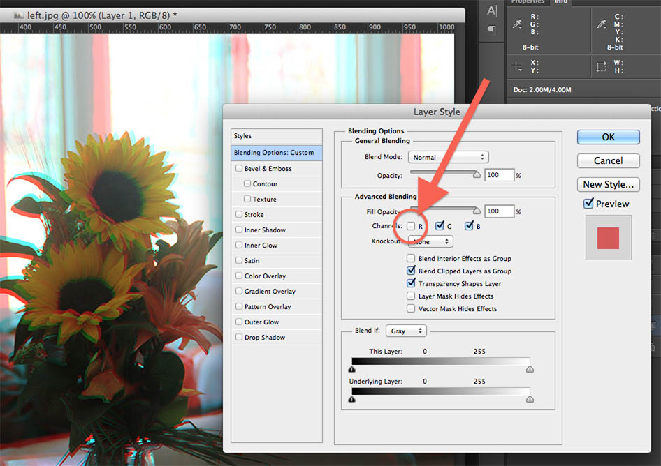Click the Opacity slider handle

tap(477, 174)
